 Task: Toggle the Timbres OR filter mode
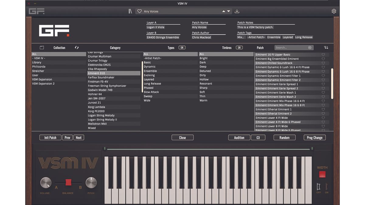tap(239, 48)
